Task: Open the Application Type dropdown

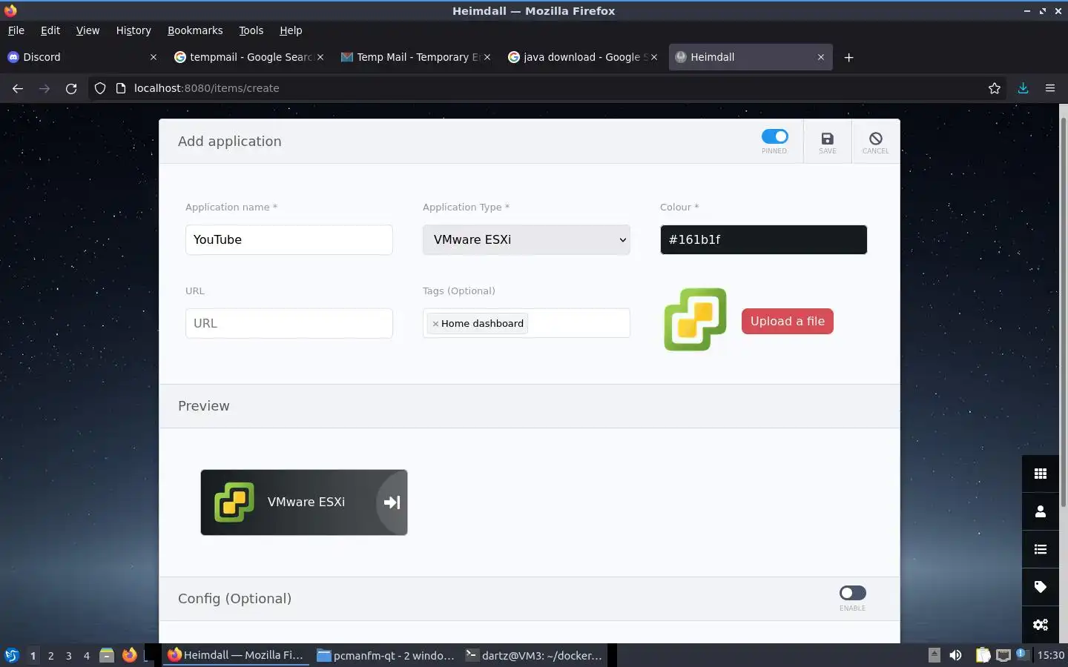Action: click(x=527, y=239)
